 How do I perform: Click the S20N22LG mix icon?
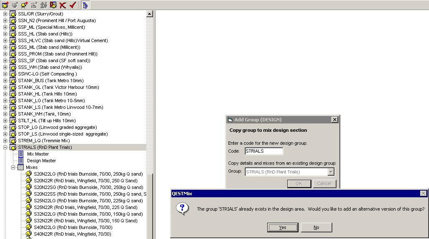point(28,174)
